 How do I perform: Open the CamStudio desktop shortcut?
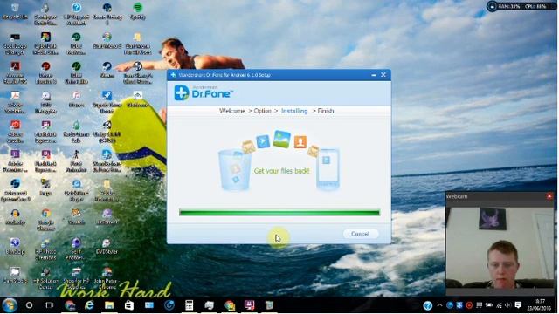coord(15,276)
